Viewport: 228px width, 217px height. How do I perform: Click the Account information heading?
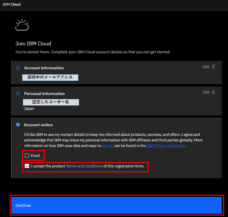click(x=44, y=68)
